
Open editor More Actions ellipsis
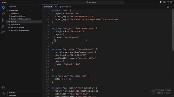point(171,7)
